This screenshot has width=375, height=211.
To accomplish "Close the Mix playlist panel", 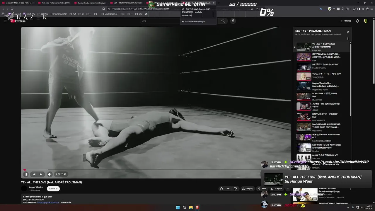I will point(348,32).
